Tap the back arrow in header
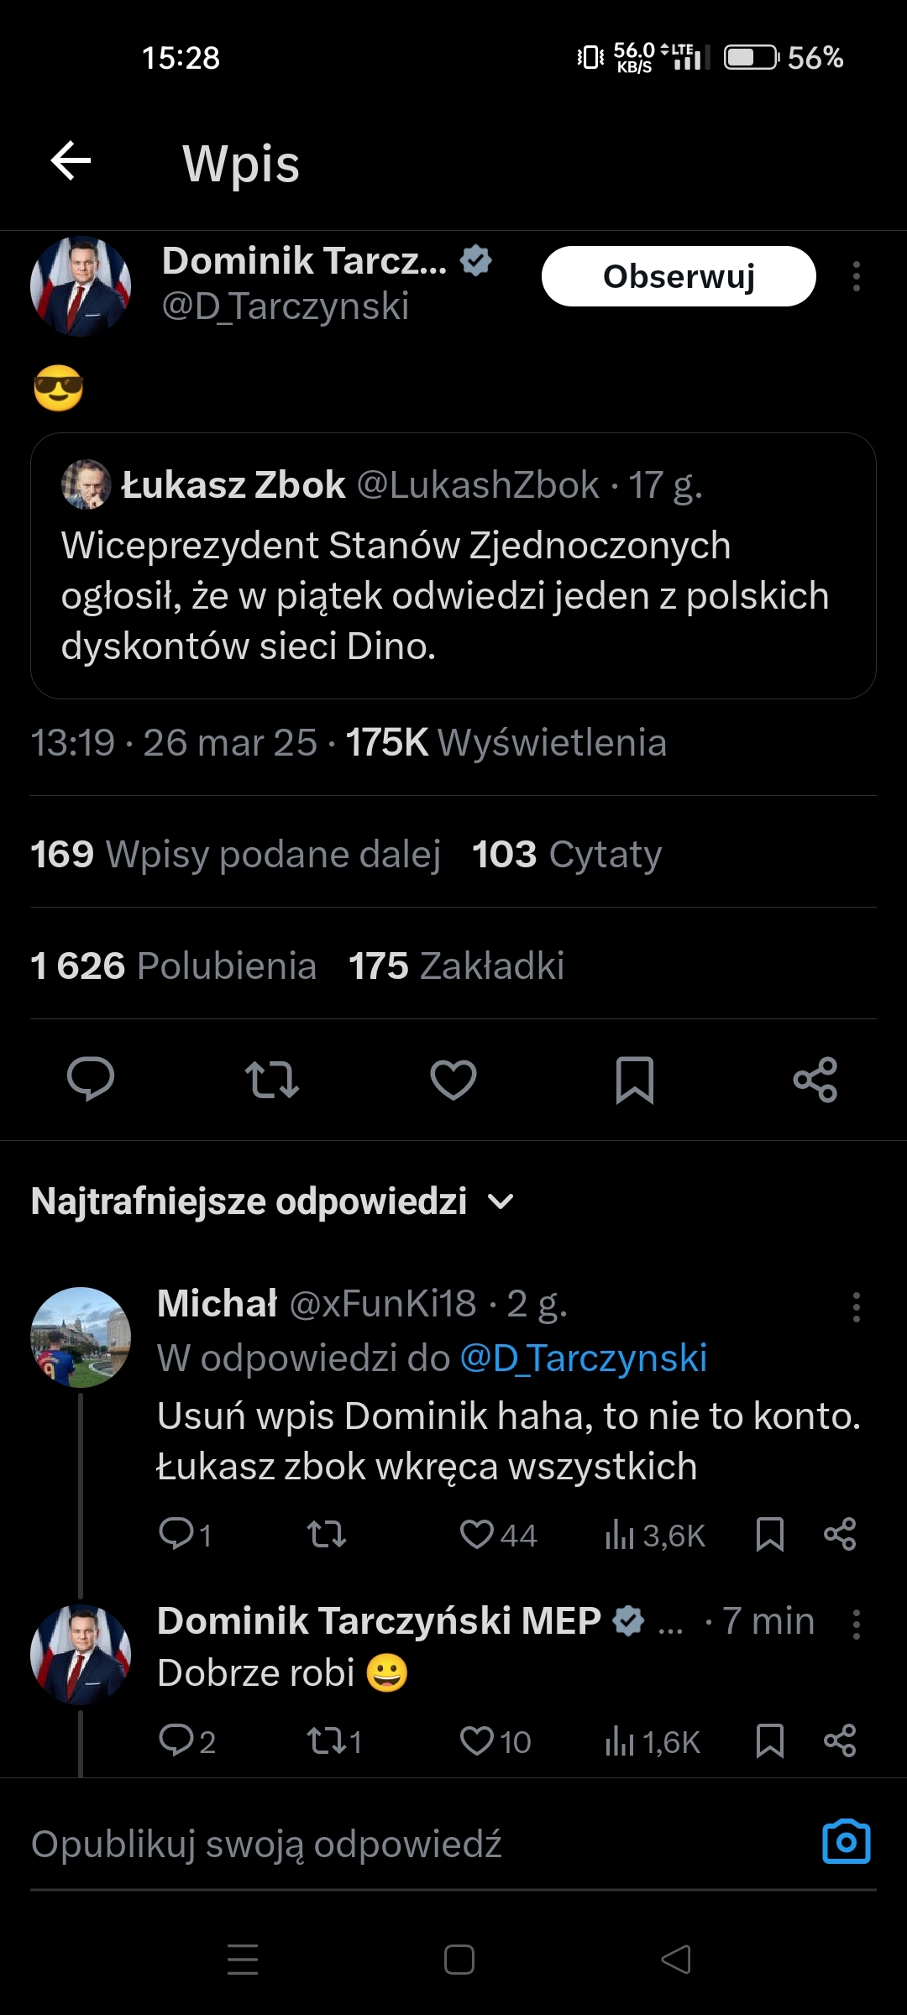The height and width of the screenshot is (2015, 907). [71, 161]
